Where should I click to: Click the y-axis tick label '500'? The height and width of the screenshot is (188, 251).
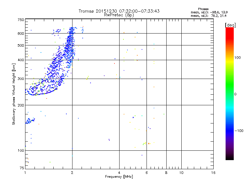pos(21,45)
